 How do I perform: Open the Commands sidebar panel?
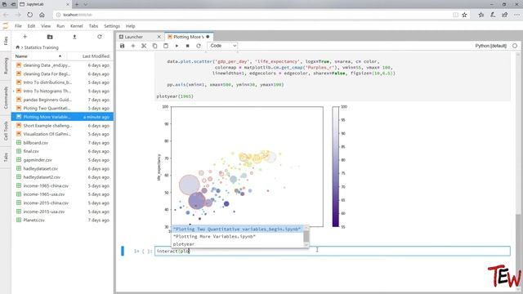(6, 97)
